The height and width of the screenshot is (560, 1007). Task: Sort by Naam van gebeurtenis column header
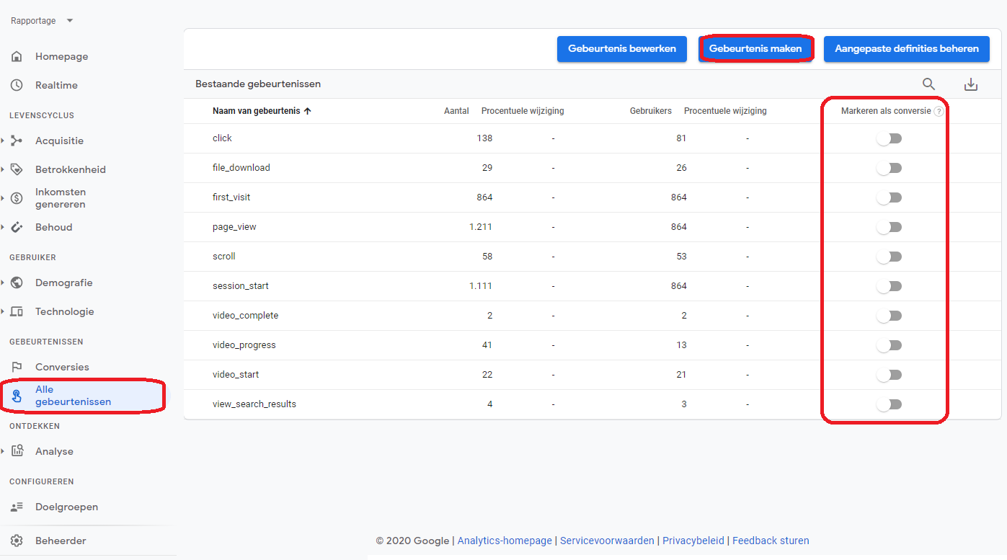pos(256,111)
